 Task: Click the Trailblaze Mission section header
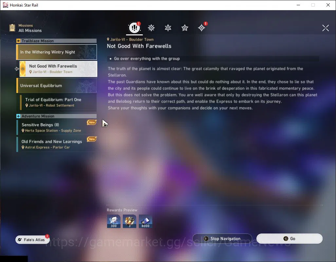pyautogui.click(x=57, y=41)
